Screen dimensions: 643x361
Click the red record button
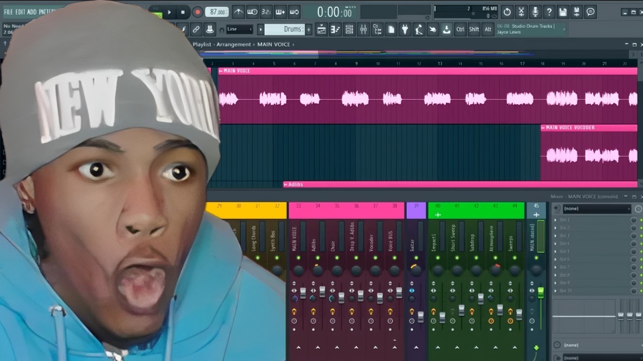pos(197,12)
